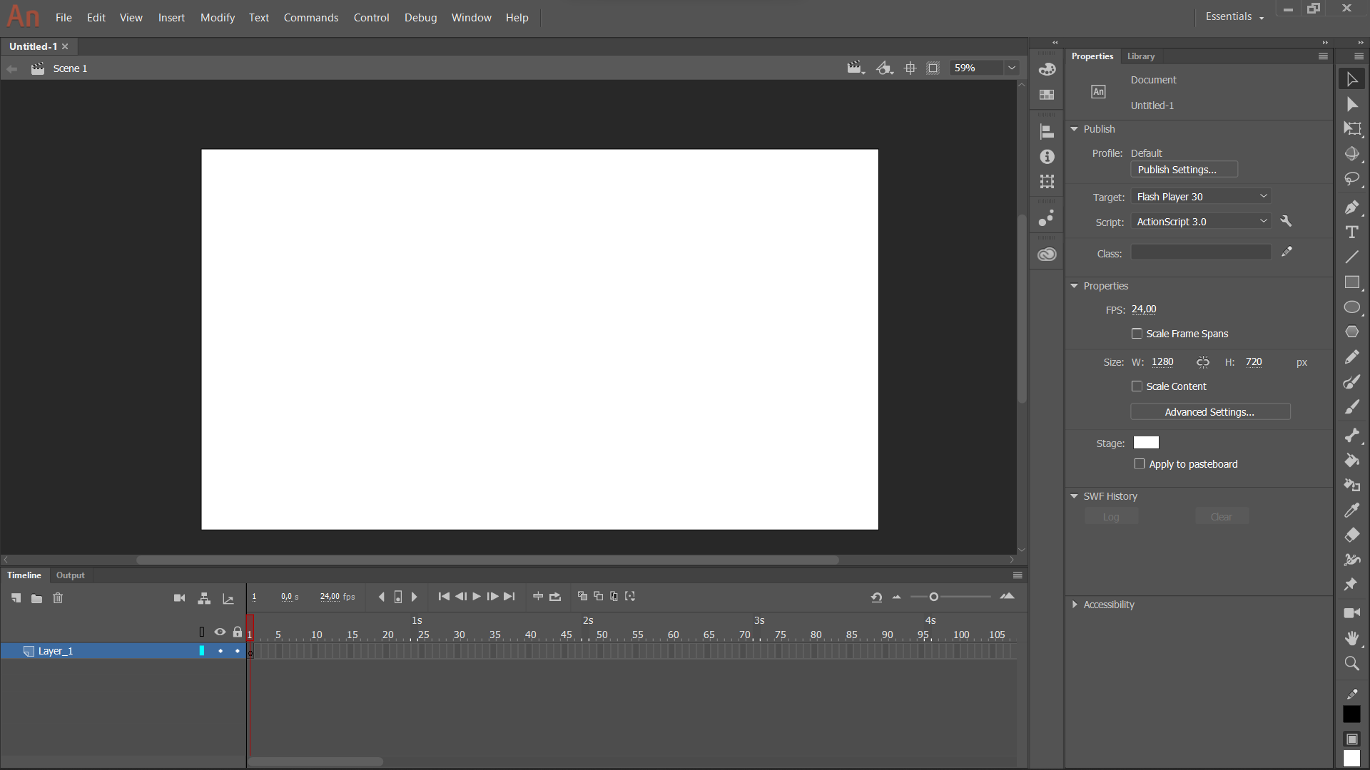
Task: Open the Script ActionScript dropdown
Action: [1201, 222]
